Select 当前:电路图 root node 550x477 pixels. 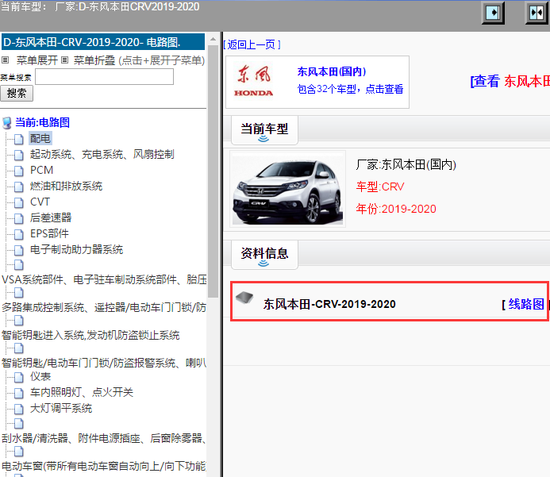(x=42, y=122)
